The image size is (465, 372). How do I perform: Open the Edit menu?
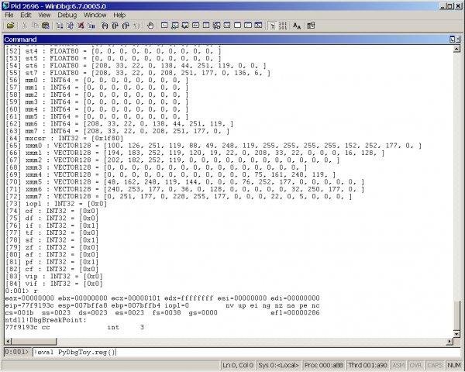(26, 15)
